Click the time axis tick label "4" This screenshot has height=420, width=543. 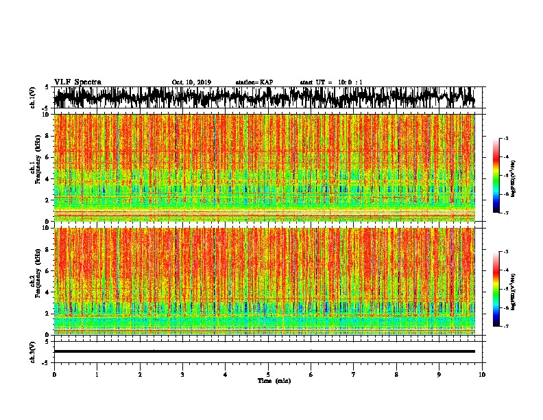[226, 375]
